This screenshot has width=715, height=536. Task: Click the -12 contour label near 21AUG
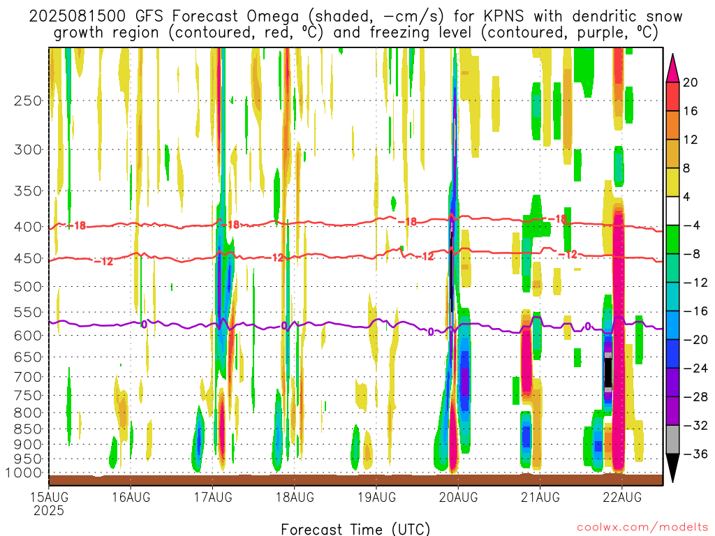[568, 255]
